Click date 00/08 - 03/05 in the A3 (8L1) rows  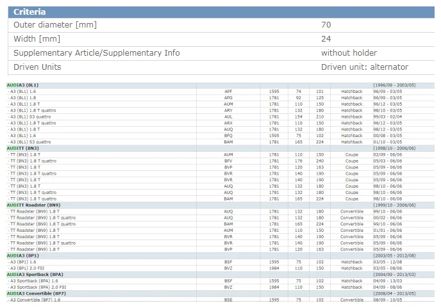(x=388, y=136)
